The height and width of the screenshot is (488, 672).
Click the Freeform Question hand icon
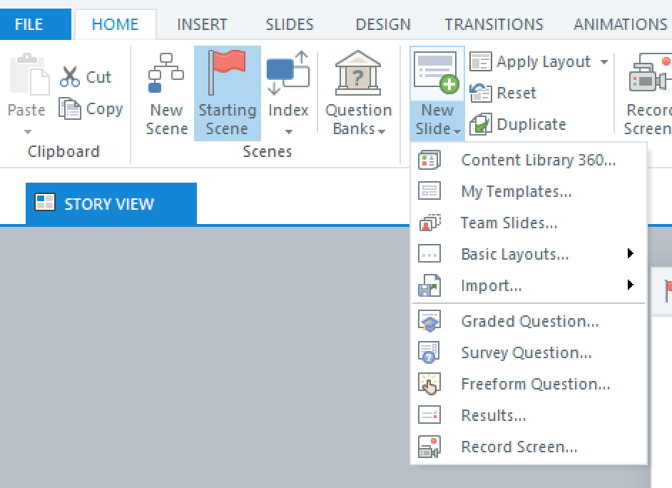pos(429,384)
